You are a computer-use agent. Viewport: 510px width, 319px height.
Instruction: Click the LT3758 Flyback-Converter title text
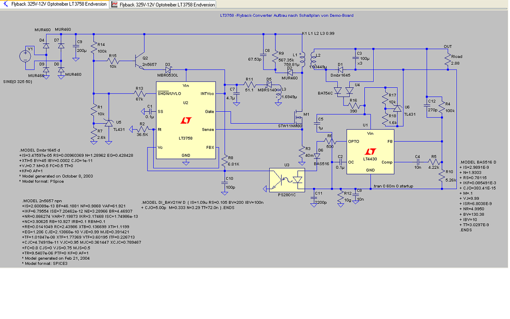point(286,16)
